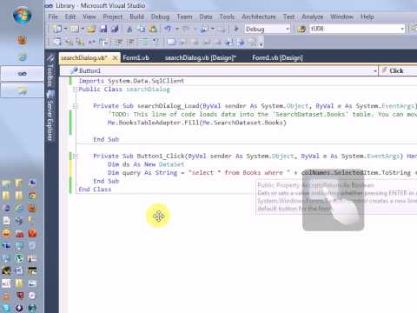Collapse the Public Class searchDialog region
The image size is (417, 313).
[x=75, y=90]
